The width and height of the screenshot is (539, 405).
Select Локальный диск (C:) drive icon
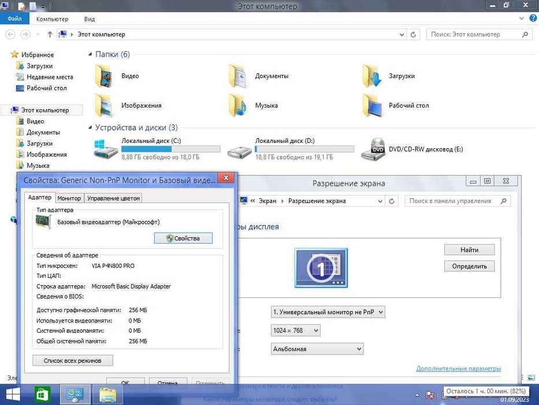click(106, 149)
